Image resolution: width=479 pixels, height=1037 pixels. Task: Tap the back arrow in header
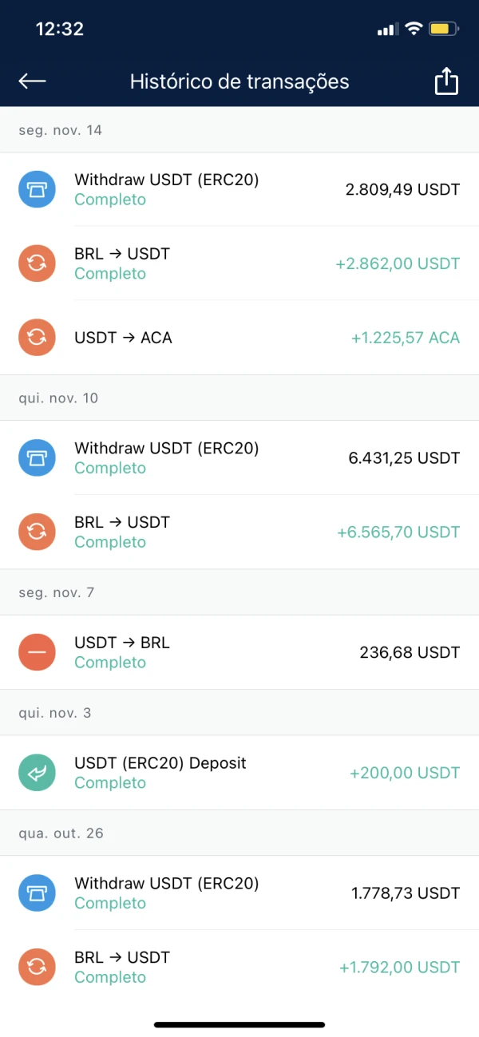(32, 81)
